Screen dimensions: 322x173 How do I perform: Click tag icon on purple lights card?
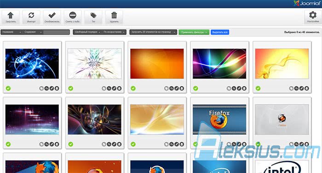click(x=41, y=144)
